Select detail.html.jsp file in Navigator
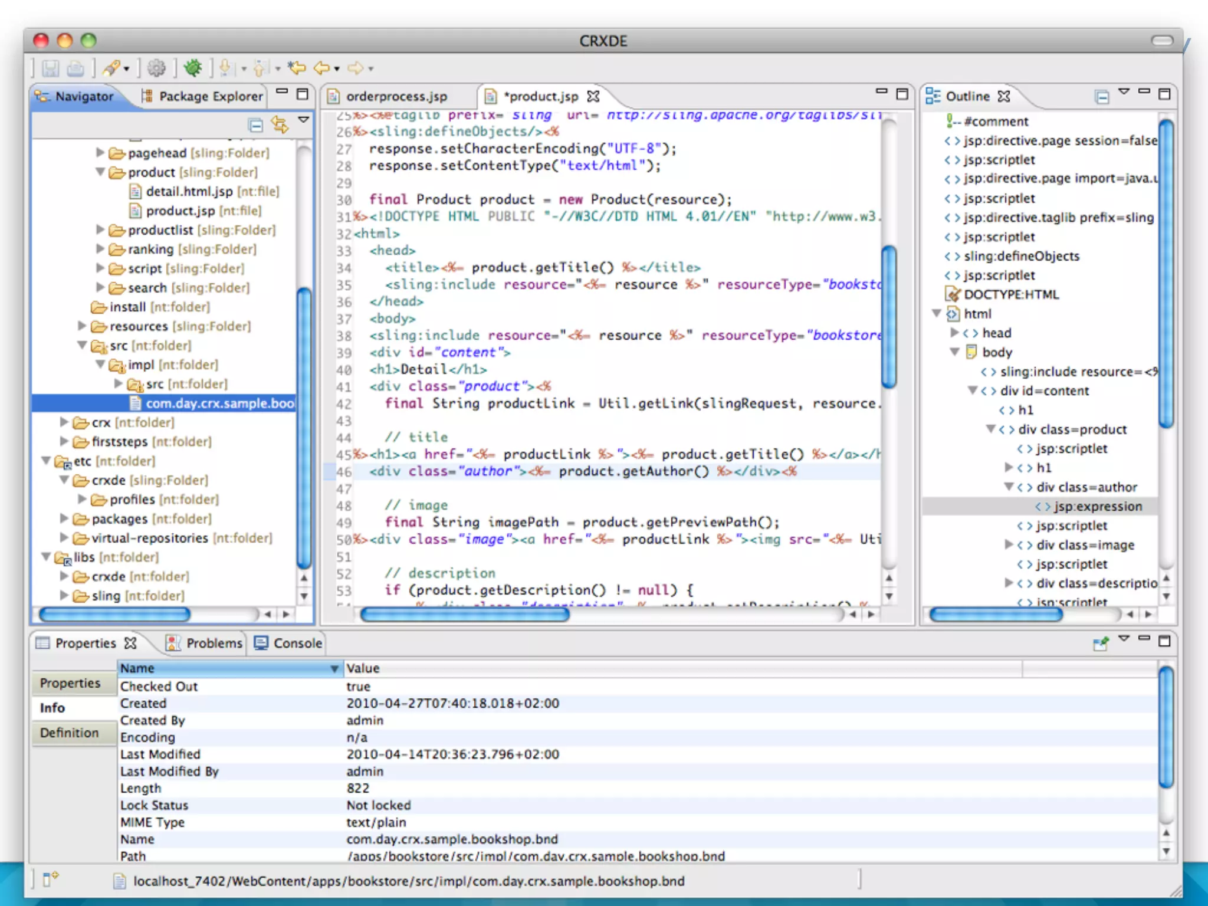Image resolution: width=1208 pixels, height=906 pixels. pyautogui.click(x=189, y=192)
